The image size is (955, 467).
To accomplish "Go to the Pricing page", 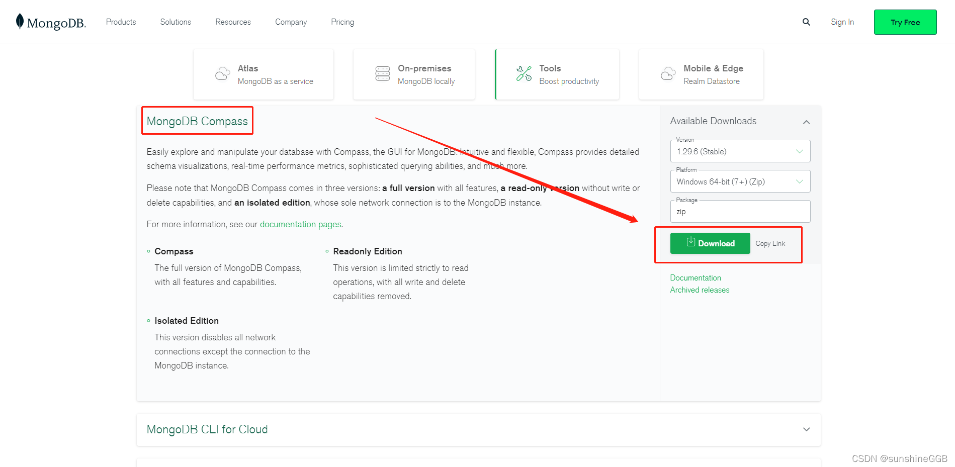I will [342, 22].
